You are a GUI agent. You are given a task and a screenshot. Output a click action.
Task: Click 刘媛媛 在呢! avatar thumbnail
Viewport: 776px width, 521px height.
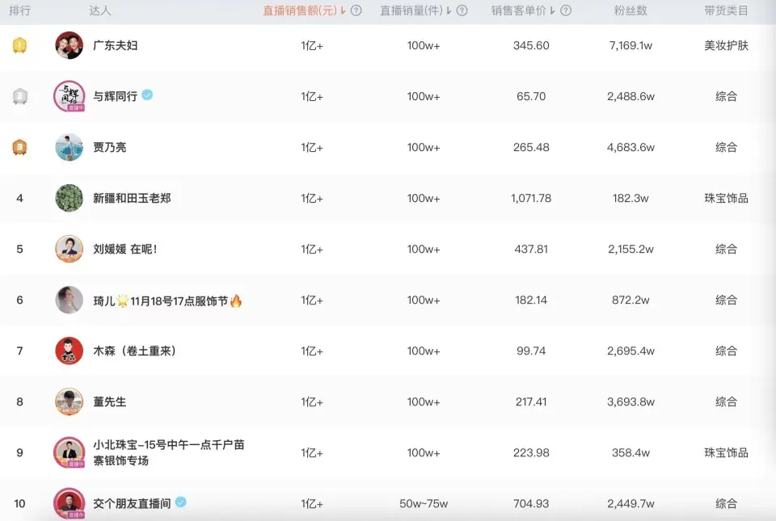coord(70,249)
